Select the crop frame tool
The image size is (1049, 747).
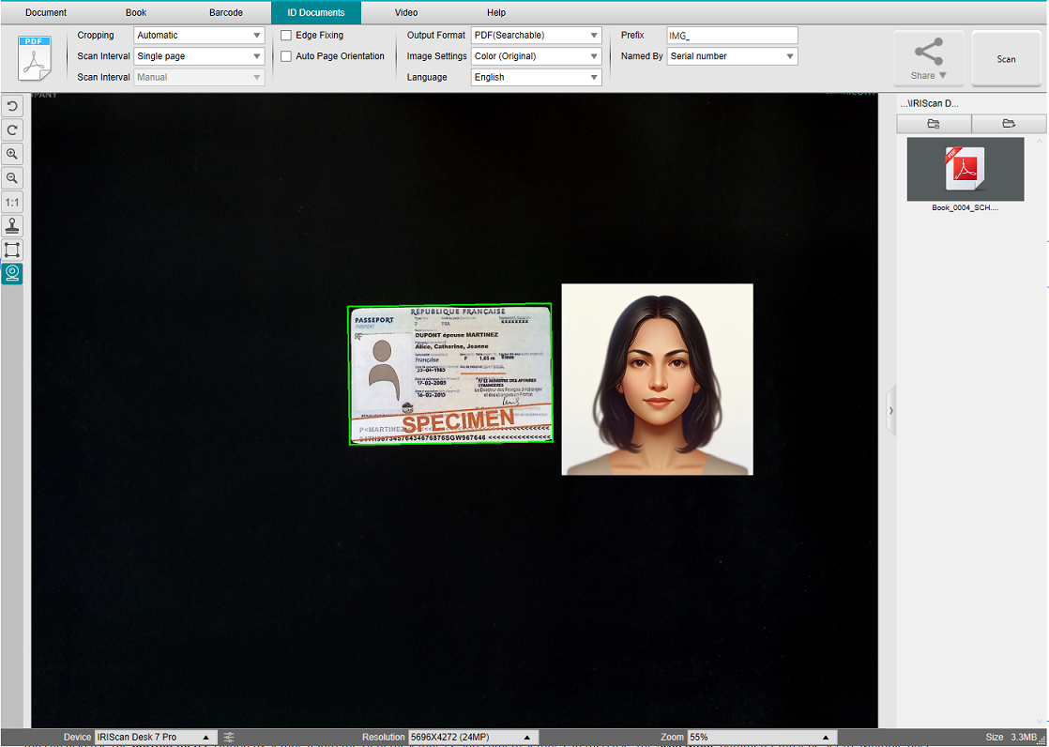coord(12,251)
